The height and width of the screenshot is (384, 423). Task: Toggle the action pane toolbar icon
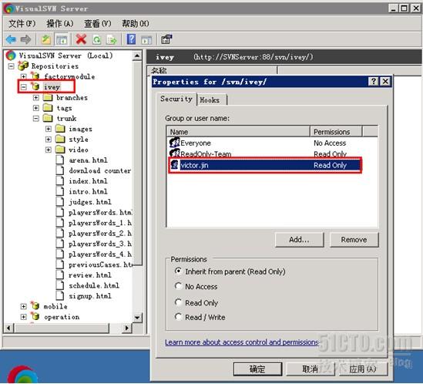click(x=146, y=39)
